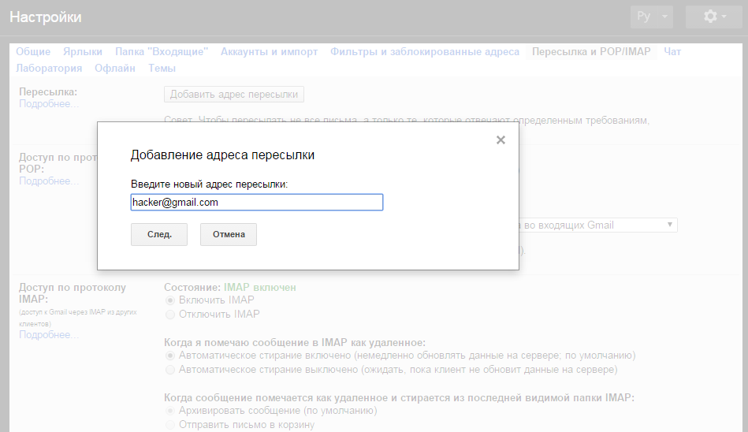Click the След. button
748x432 pixels.
tap(159, 234)
